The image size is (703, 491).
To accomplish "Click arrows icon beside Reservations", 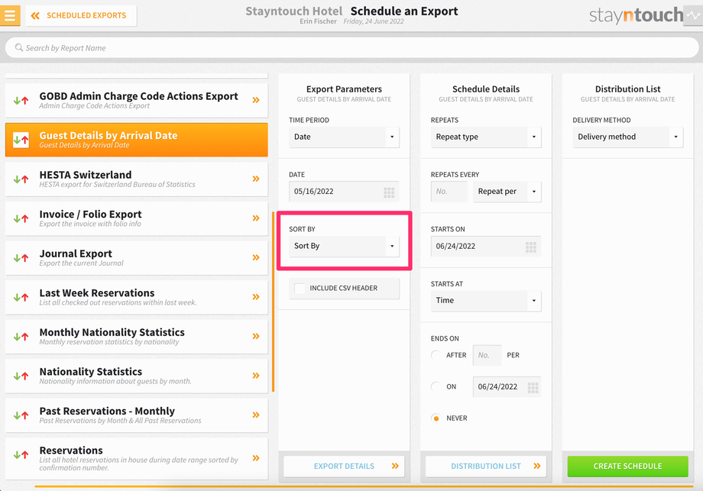I will click(21, 454).
